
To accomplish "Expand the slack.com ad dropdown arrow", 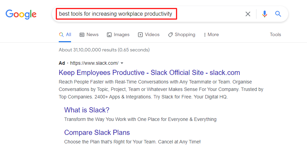I will point(122,63).
